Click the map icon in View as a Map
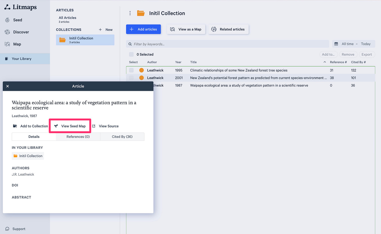Viewport: 381px width, 234px height. click(x=172, y=29)
